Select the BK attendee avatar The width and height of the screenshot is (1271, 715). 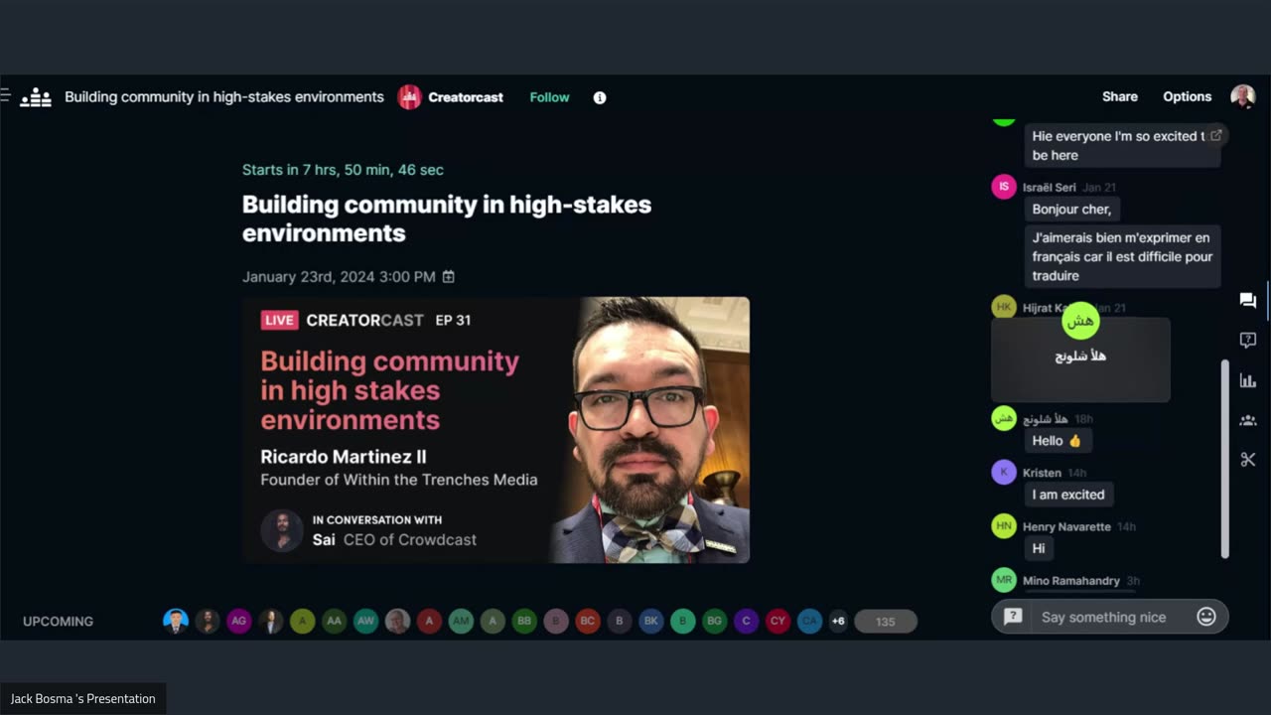651,622
